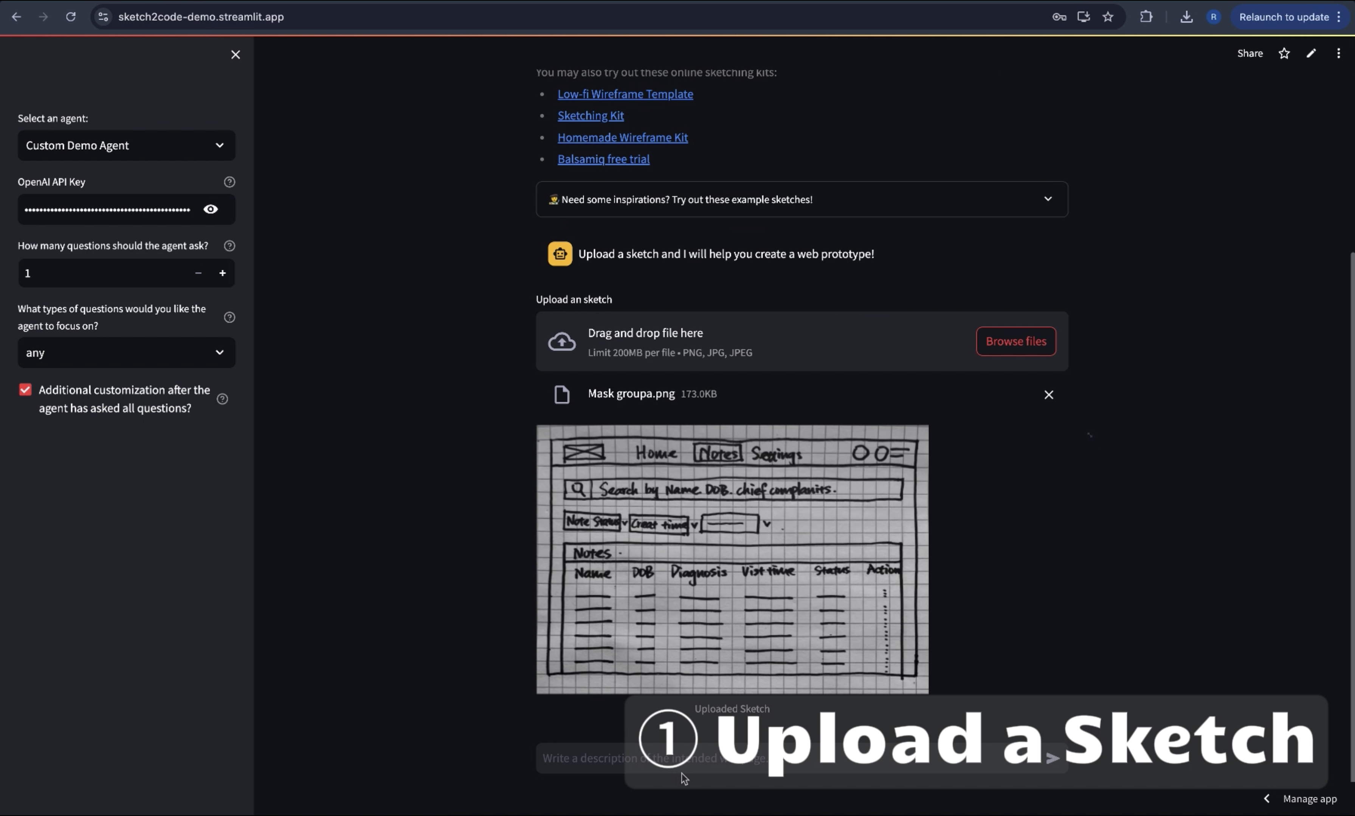Increment the agent question count stepper
This screenshot has width=1355, height=816.
[222, 273]
